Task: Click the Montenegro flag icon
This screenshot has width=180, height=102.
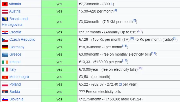Action: [x=5, y=77]
